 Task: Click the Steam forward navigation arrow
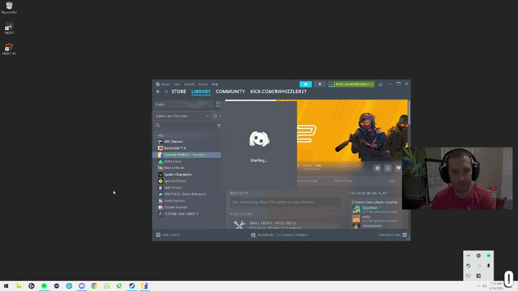pyautogui.click(x=166, y=92)
